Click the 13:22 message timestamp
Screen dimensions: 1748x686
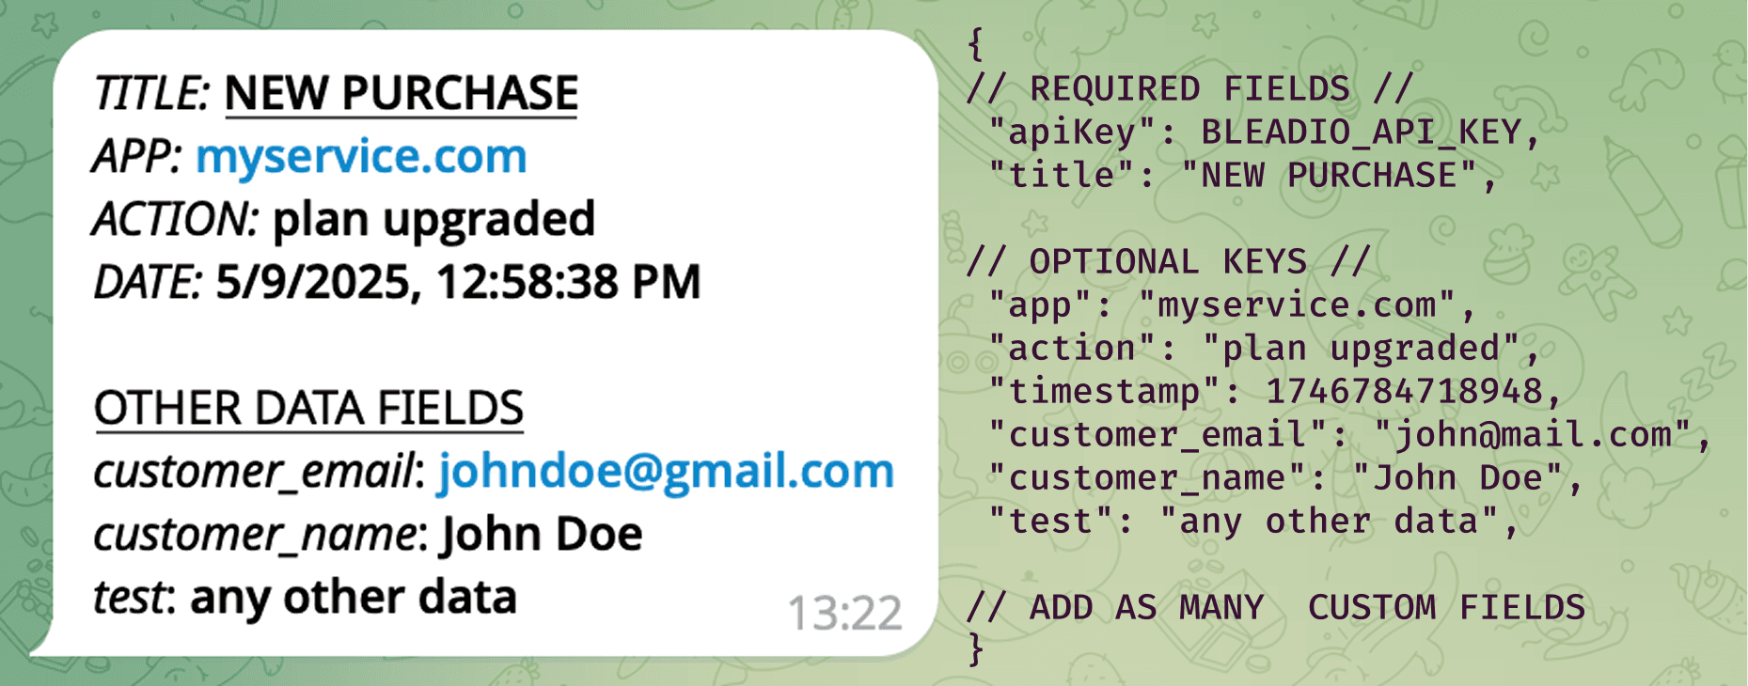click(844, 614)
